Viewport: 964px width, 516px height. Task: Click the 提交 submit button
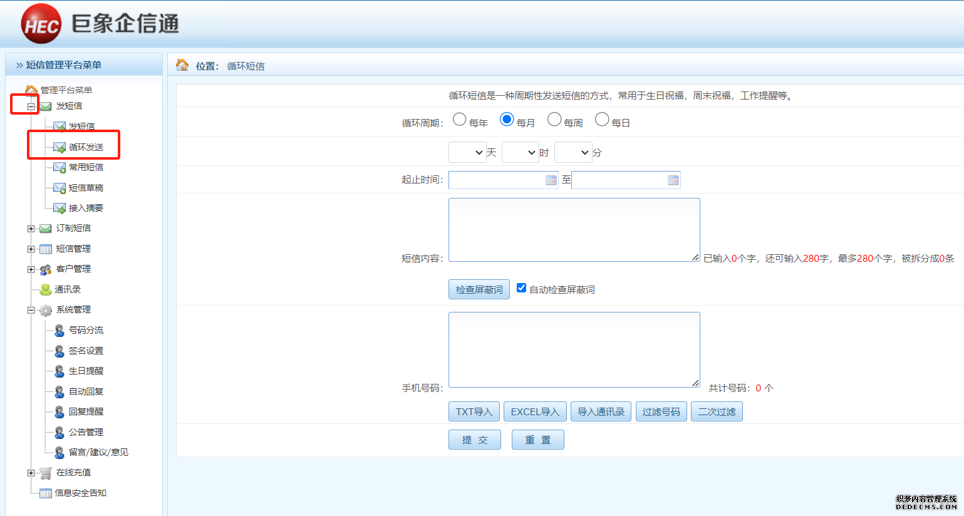[474, 440]
